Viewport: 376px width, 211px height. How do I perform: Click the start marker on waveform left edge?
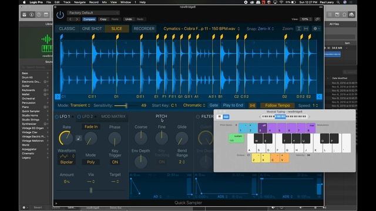[58, 97]
